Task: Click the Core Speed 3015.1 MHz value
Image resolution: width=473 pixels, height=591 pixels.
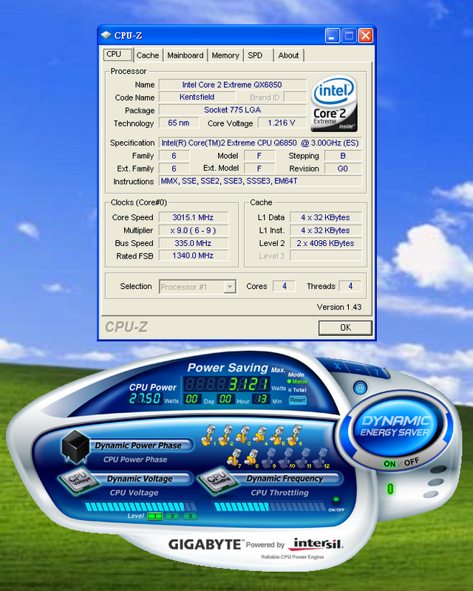Action: point(193,217)
